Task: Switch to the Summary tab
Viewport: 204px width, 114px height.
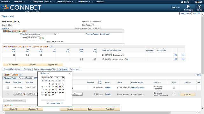Action: [x=27, y=69]
